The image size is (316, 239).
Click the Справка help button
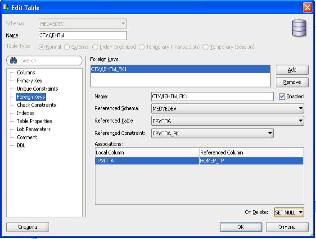[27, 227]
